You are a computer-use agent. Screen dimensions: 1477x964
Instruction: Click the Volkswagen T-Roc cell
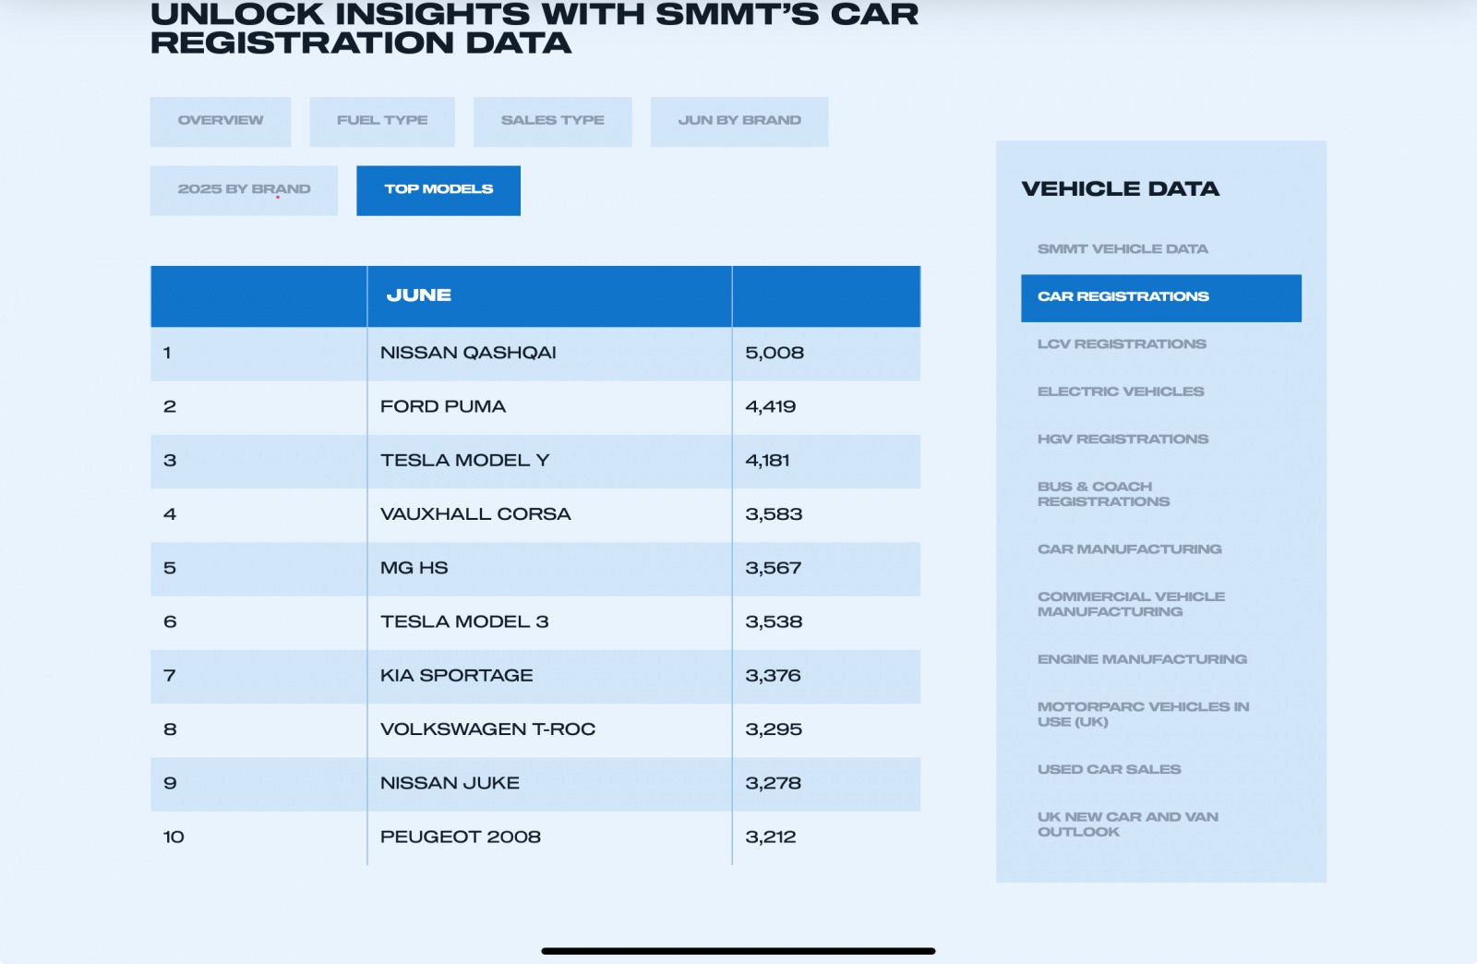click(x=549, y=729)
